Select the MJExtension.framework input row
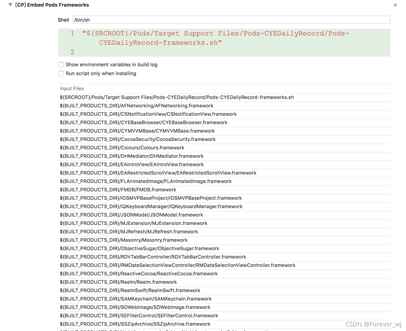 click(224, 223)
